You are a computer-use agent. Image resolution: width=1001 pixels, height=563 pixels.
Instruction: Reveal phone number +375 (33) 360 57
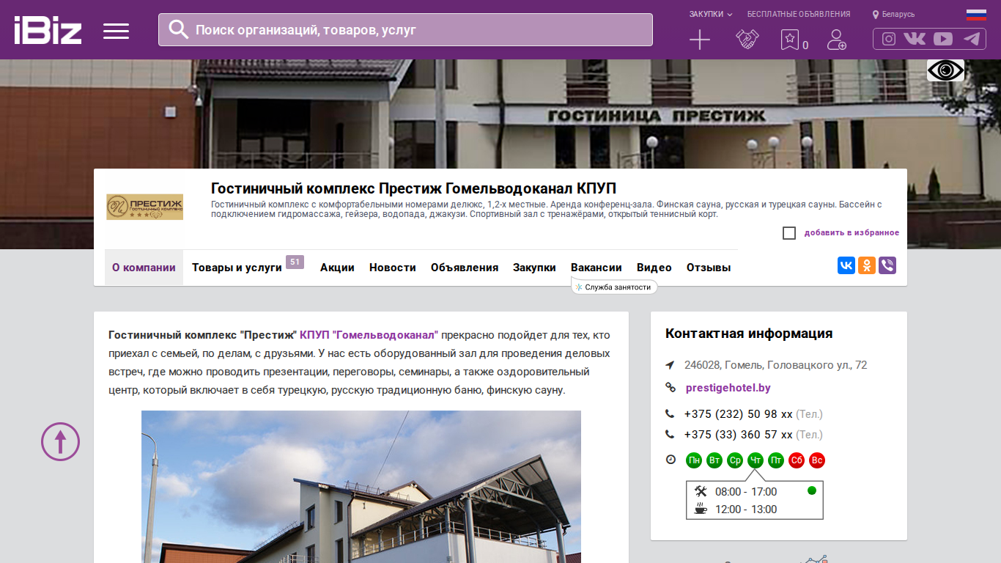click(739, 435)
